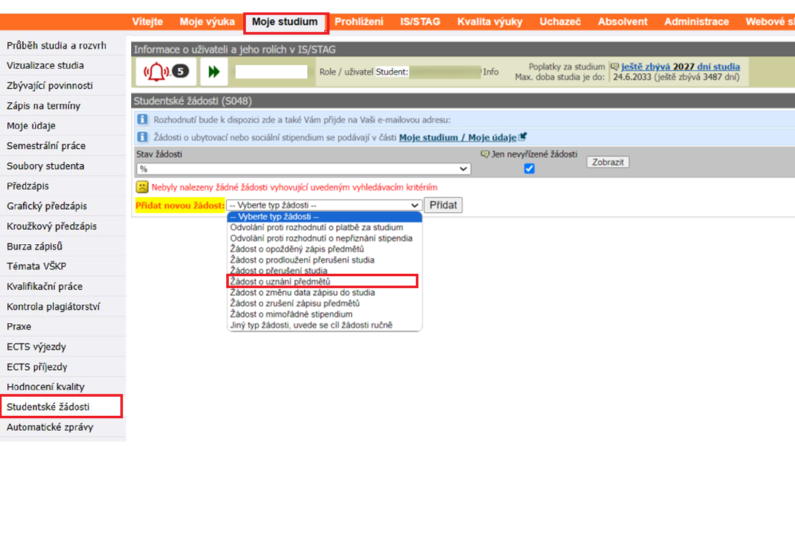Viewport: 795px width, 550px height.
Task: Click the info icon beside Žádosti o ubytovací
Action: tap(142, 137)
